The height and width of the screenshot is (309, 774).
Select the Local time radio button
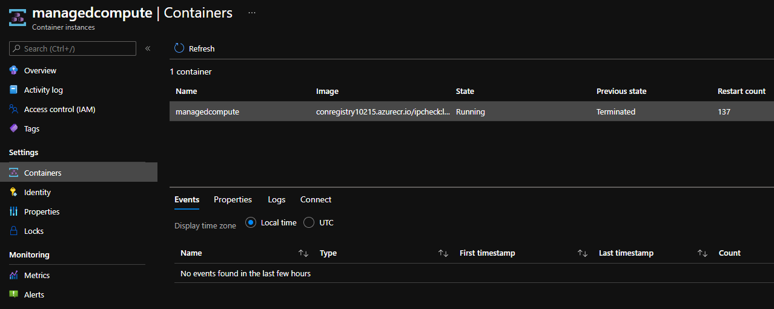click(251, 222)
